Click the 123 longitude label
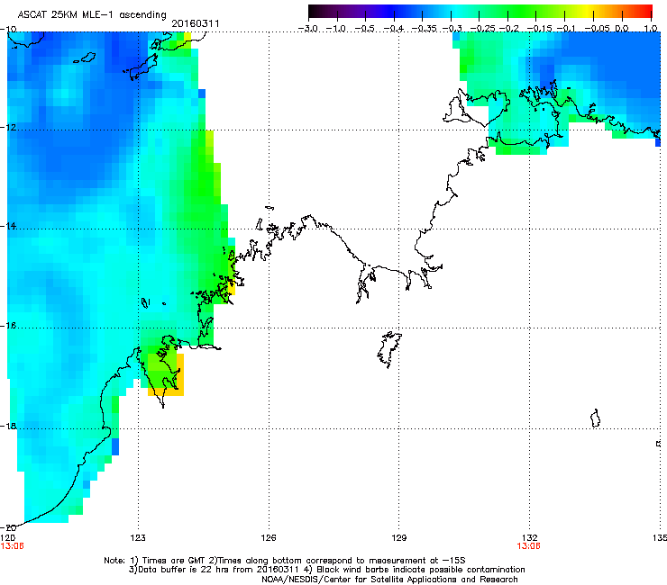This screenshot has height=585, width=667. click(x=138, y=538)
